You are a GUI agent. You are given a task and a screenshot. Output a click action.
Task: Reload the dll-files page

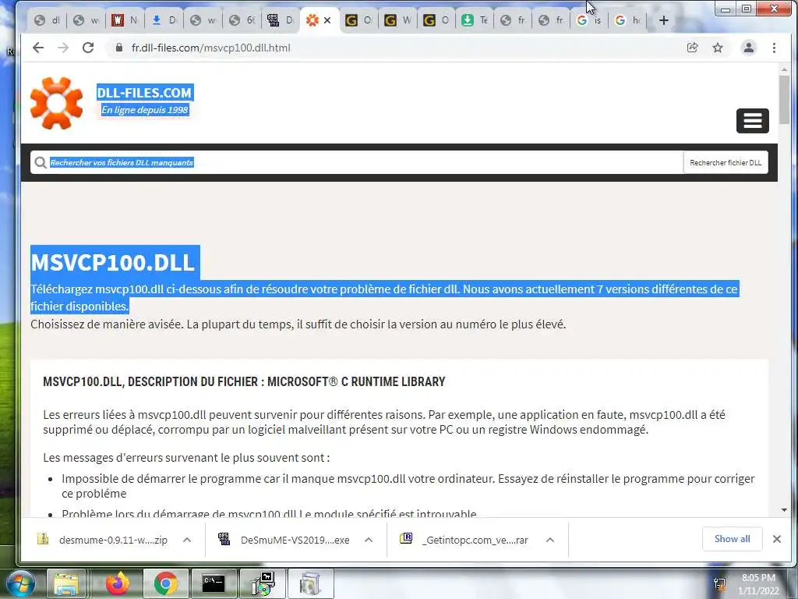coord(88,48)
